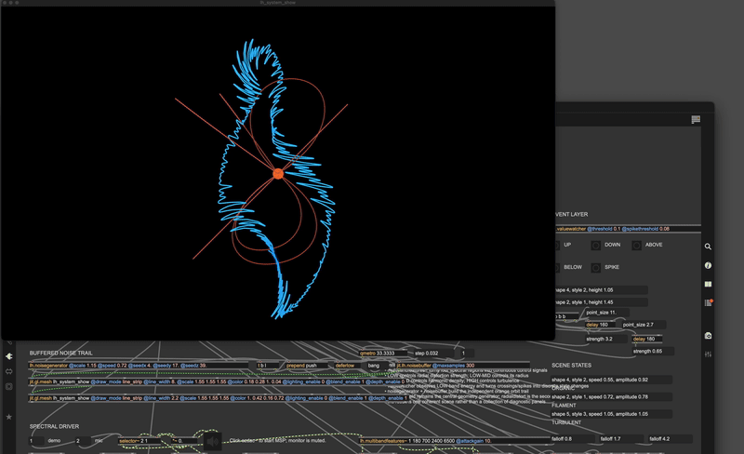Click the '1' message beside demo label
The height and width of the screenshot is (454, 744).
pos(36,441)
